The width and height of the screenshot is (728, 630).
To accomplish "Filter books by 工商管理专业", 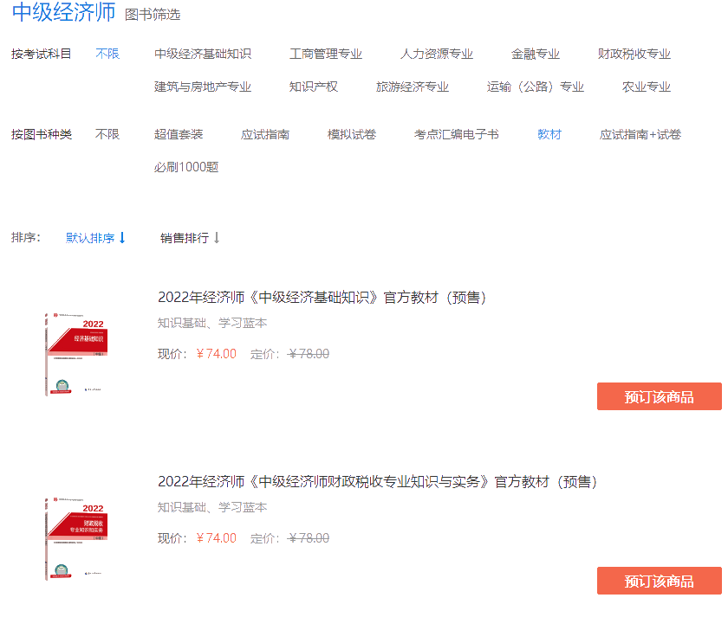I will point(328,53).
